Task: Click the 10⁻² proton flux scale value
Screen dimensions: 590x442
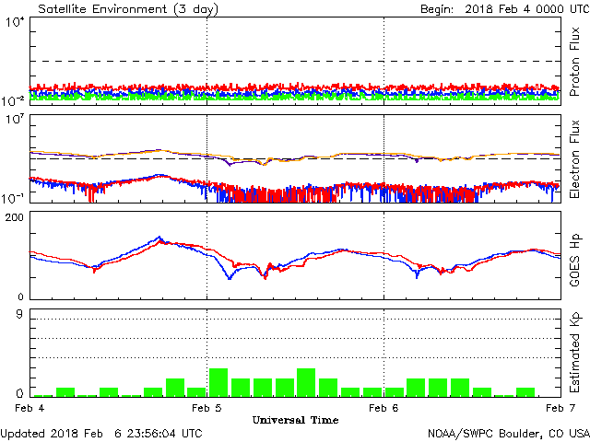Action: (x=13, y=100)
